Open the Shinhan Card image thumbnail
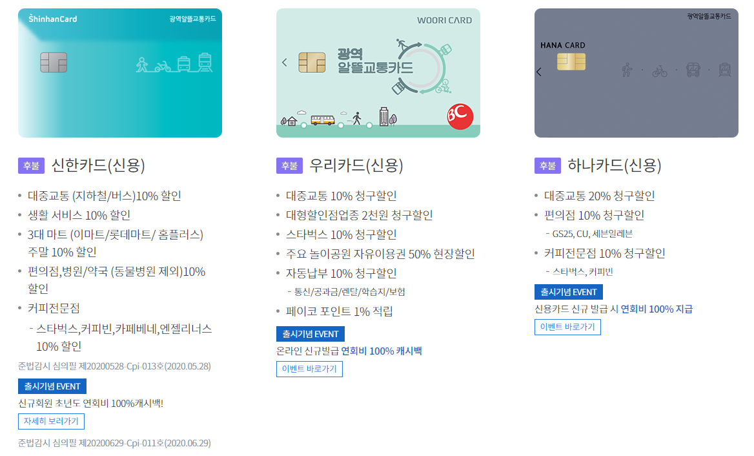 (120, 73)
